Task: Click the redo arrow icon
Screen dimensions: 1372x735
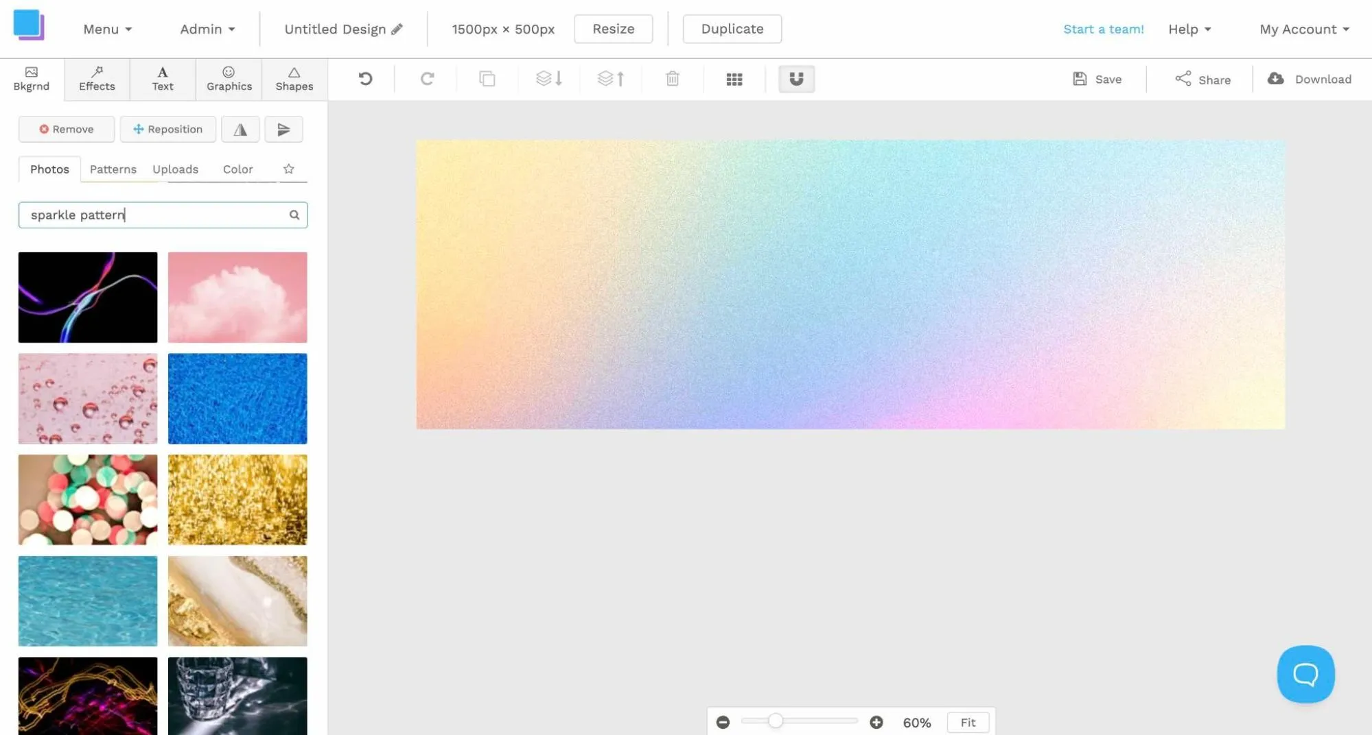Action: click(427, 79)
